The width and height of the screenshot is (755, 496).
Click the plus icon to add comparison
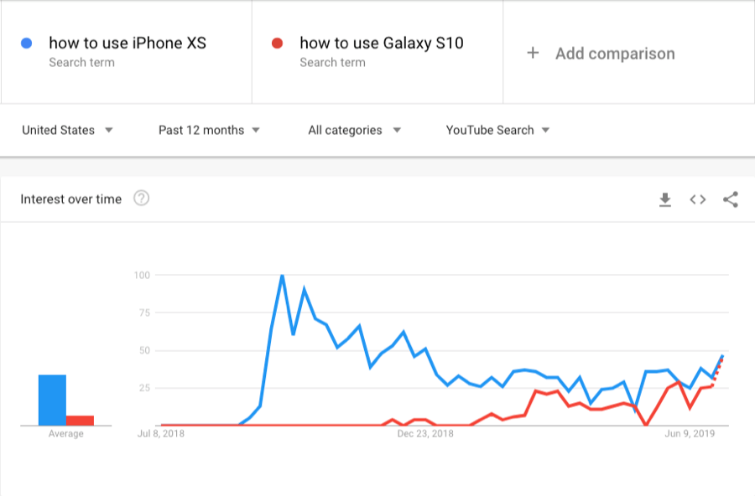click(x=533, y=53)
